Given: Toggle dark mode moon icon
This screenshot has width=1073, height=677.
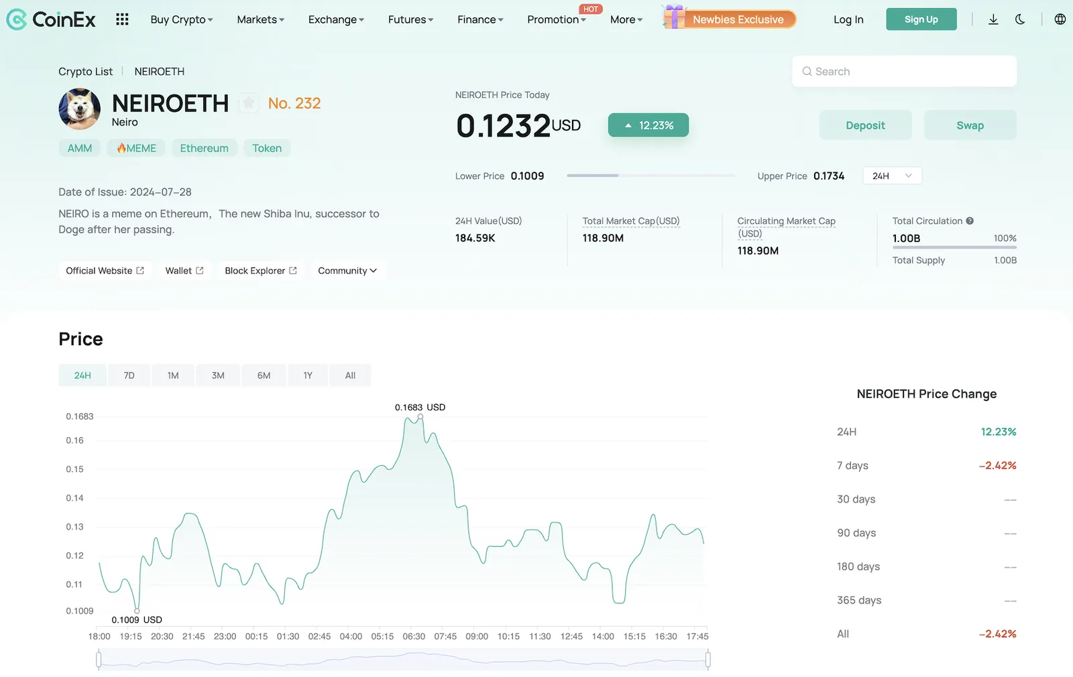Looking at the screenshot, I should pyautogui.click(x=1020, y=19).
